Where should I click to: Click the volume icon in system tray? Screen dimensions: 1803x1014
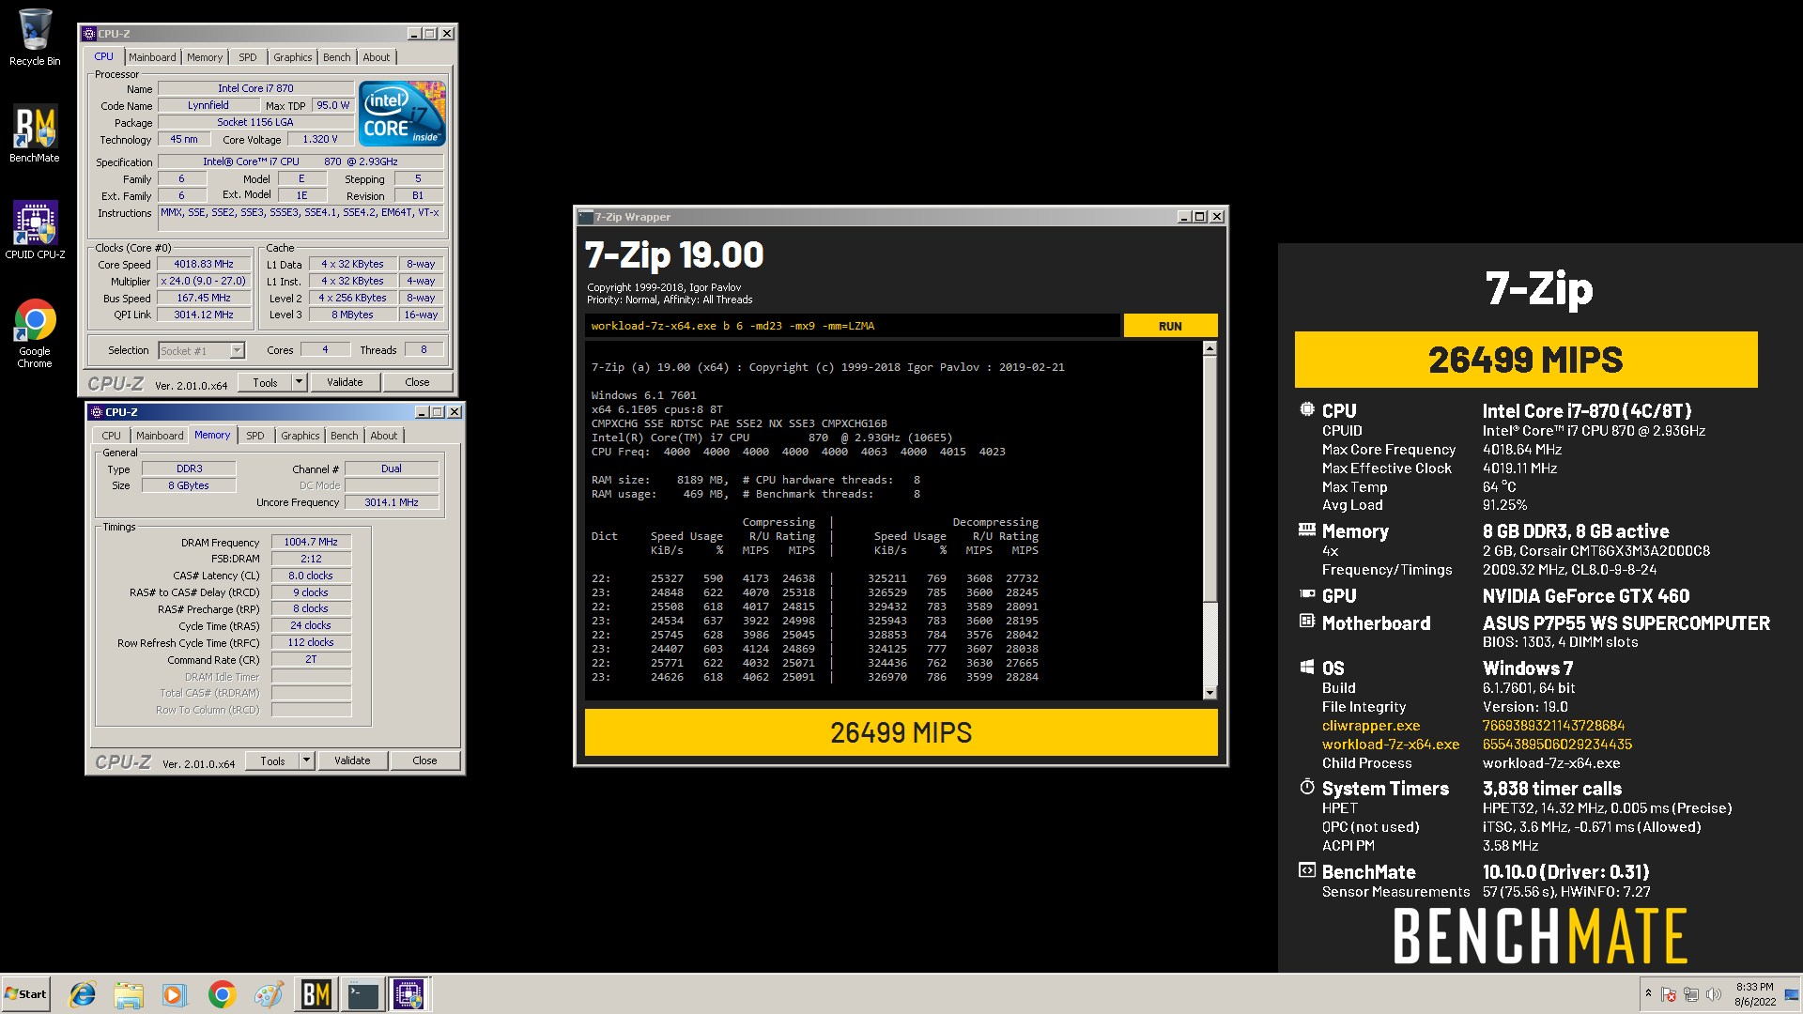pyautogui.click(x=1714, y=994)
